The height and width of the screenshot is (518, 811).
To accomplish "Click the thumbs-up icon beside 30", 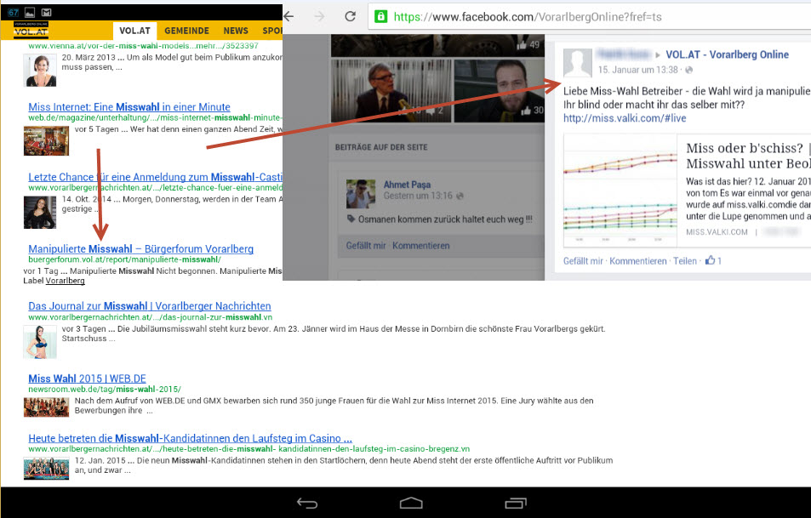I will click(527, 110).
